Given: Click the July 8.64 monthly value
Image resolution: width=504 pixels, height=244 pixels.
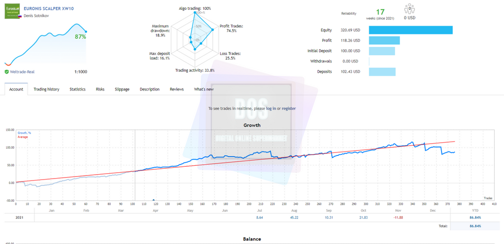Looking at the screenshot, I should [259, 217].
